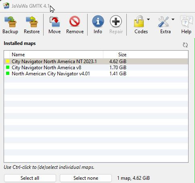Sort maps by the Size column header
The height and width of the screenshot is (183, 195).
click(115, 55)
